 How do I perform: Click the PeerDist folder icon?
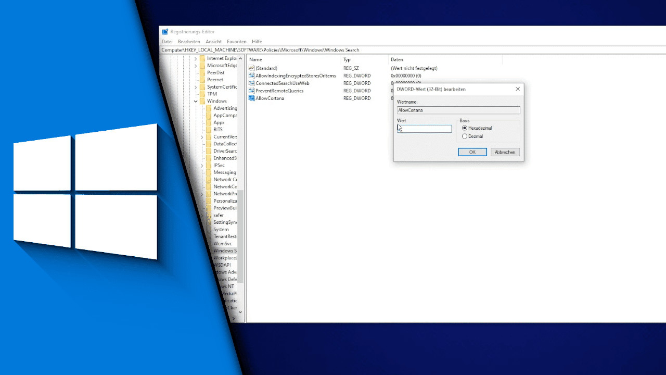coord(202,72)
